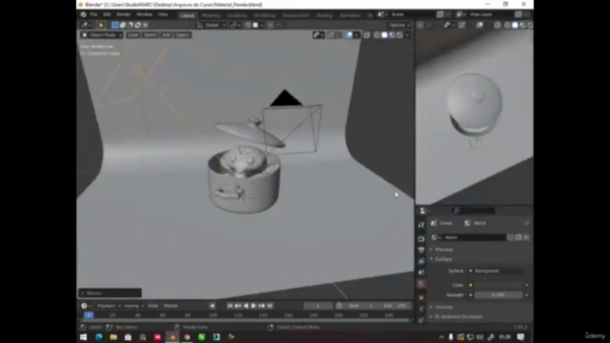
Task: Open the Output properties tab
Action: (421, 250)
